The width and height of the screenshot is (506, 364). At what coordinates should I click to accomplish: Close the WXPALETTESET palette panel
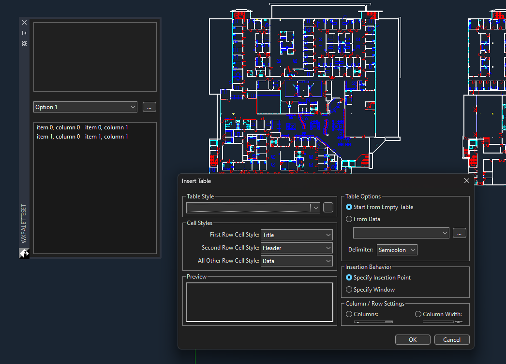point(24,22)
